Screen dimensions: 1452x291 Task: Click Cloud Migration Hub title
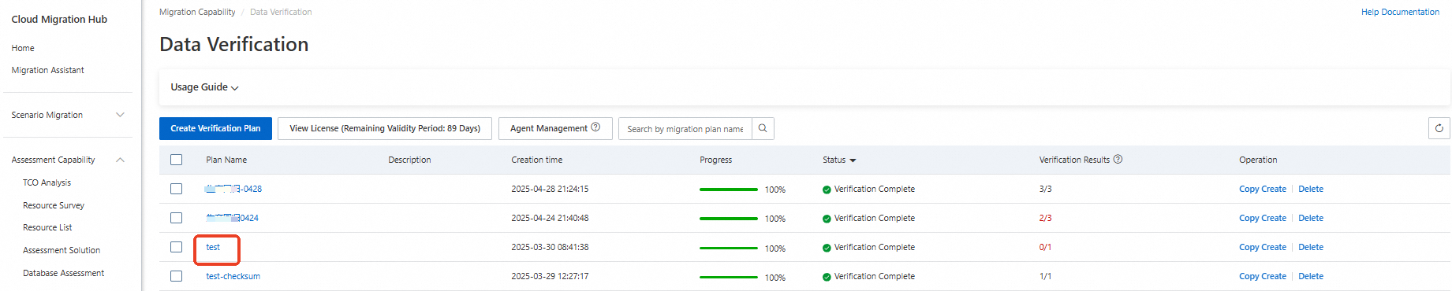tap(59, 19)
